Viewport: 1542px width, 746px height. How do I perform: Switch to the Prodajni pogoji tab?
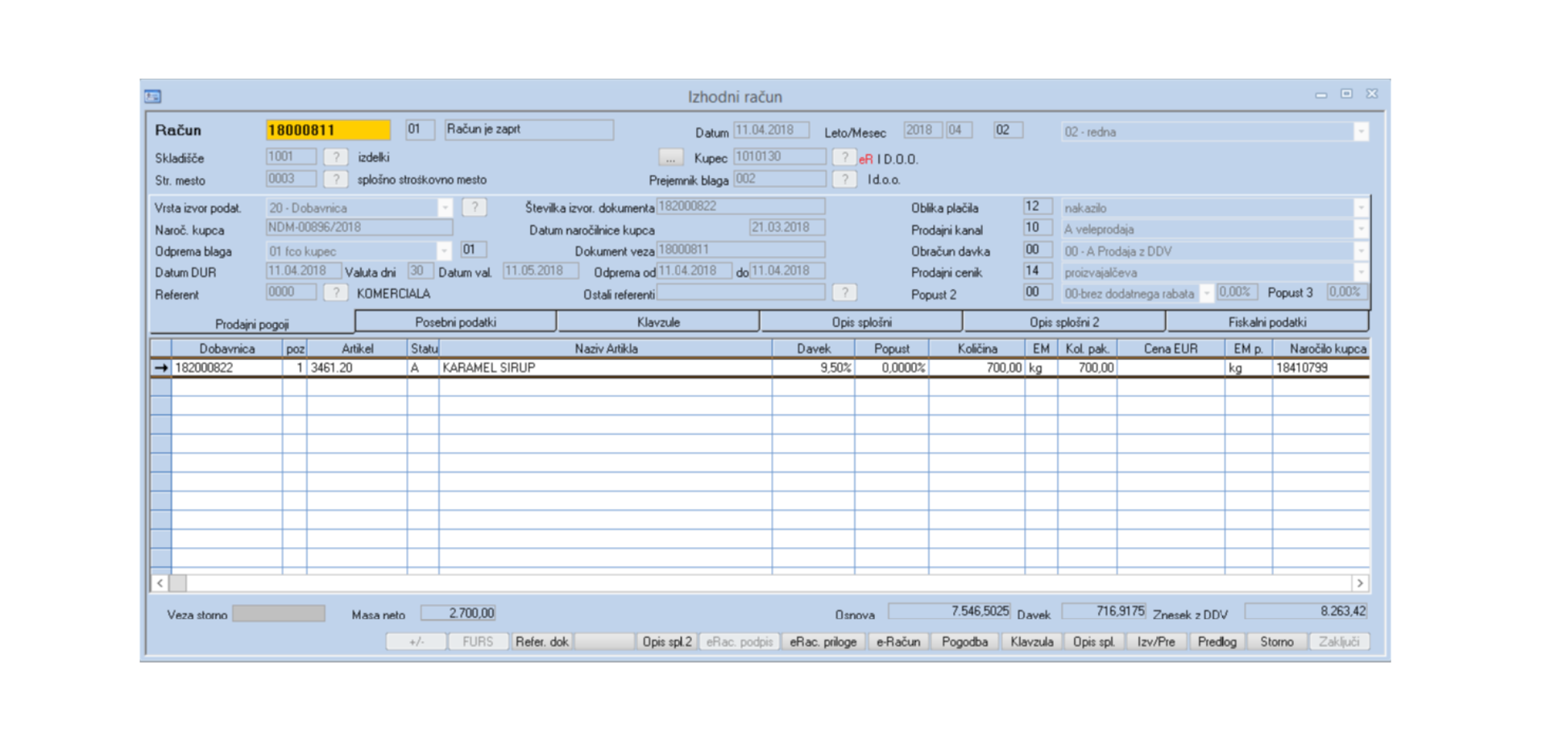coord(251,324)
